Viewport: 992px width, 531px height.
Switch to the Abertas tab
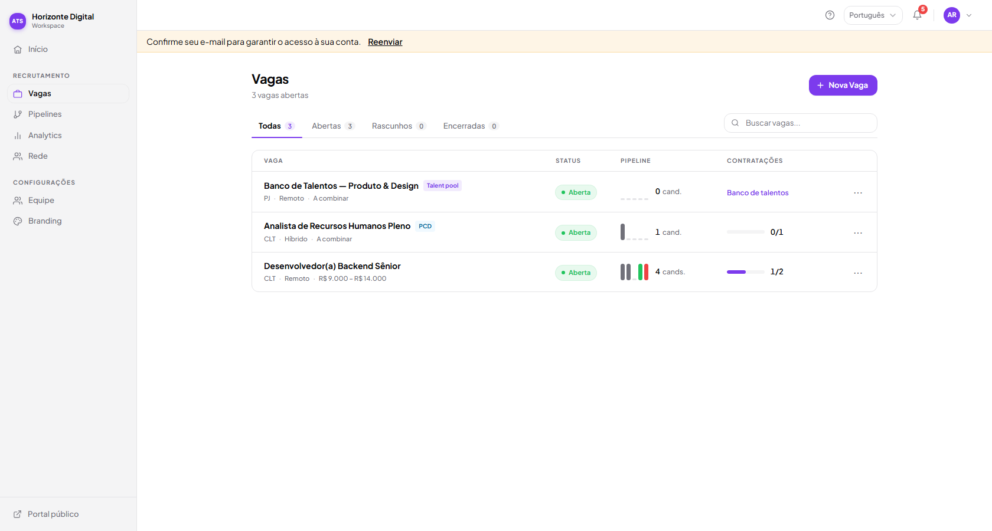tap(332, 126)
